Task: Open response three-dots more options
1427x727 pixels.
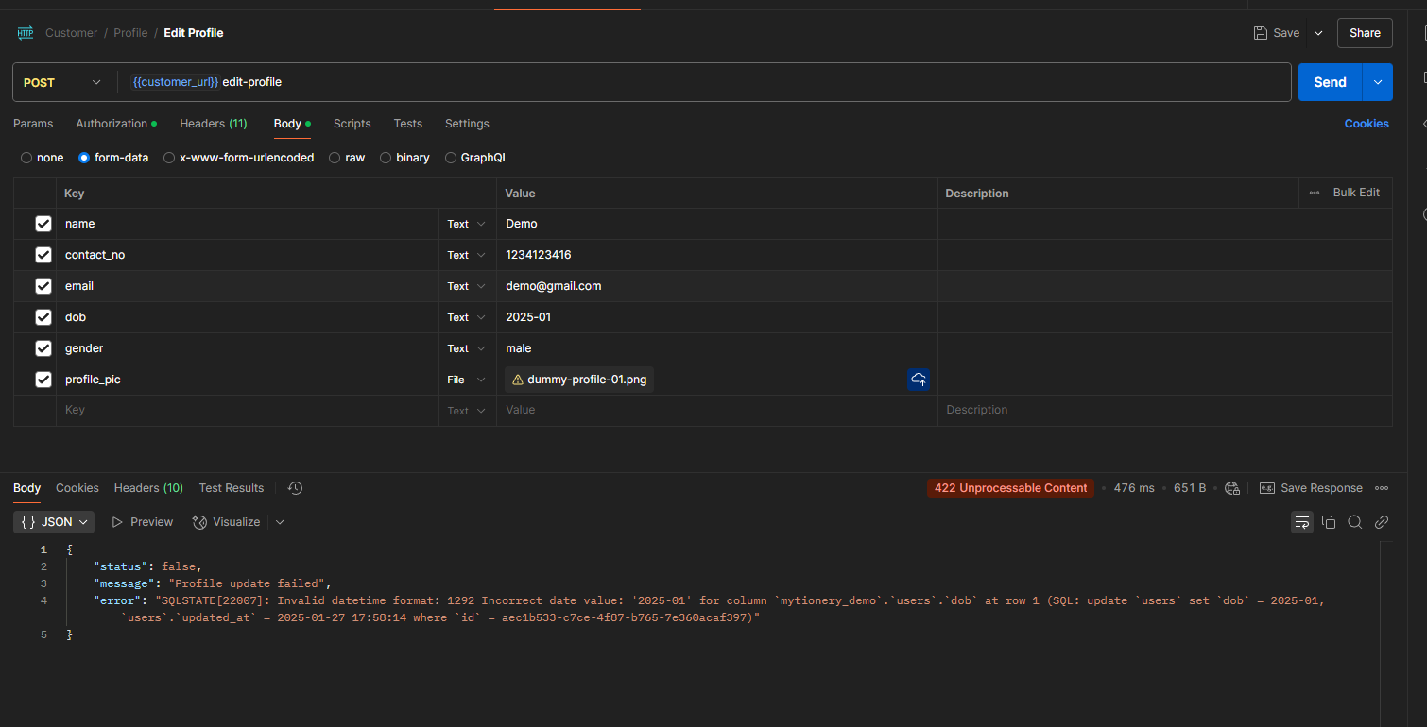Action: [x=1382, y=488]
